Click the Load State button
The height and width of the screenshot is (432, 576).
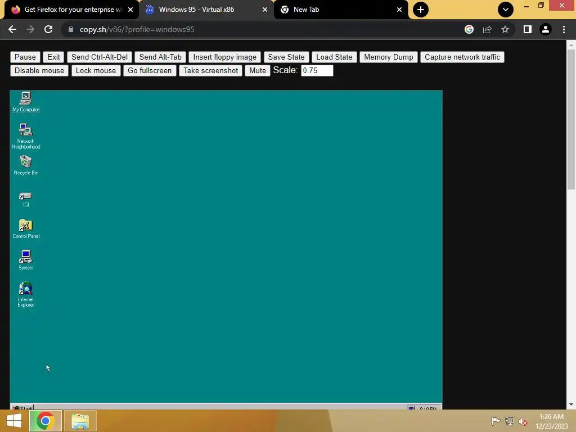coord(334,57)
